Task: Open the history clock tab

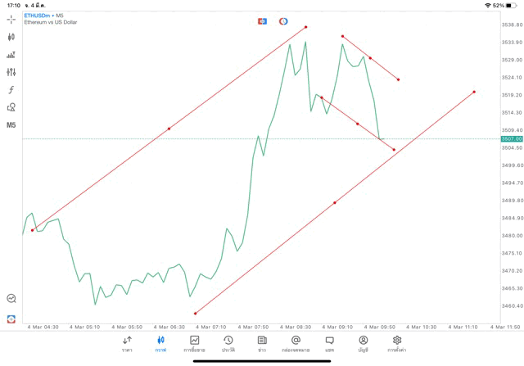Action: click(228, 344)
